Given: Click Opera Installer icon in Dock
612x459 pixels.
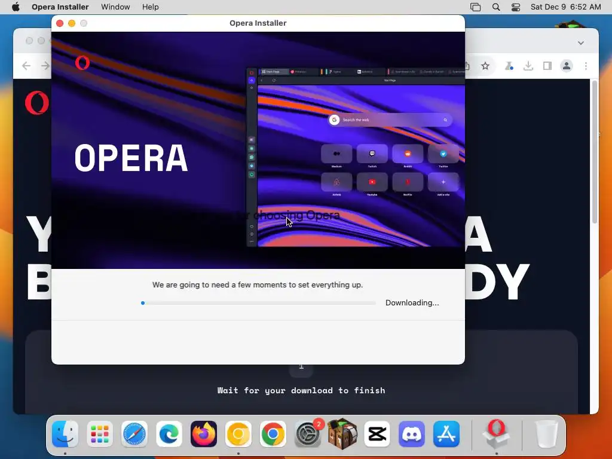Looking at the screenshot, I should click(x=496, y=434).
